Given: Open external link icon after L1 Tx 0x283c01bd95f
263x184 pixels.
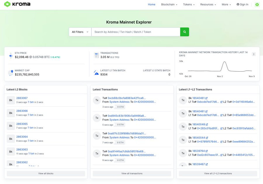Looking at the screenshot, I should tap(221, 129).
